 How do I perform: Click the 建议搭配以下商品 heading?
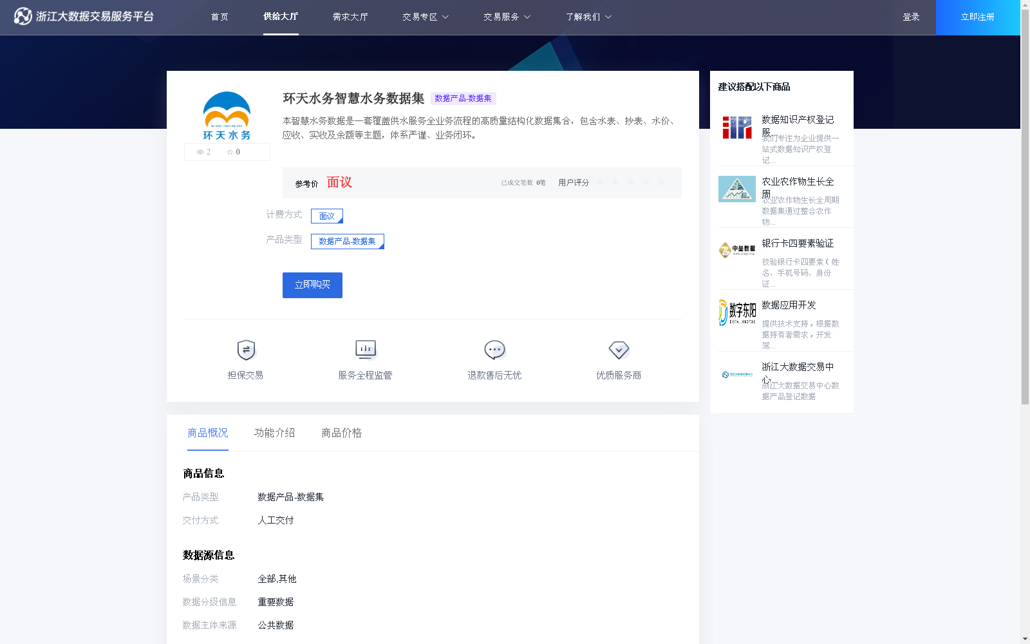754,87
